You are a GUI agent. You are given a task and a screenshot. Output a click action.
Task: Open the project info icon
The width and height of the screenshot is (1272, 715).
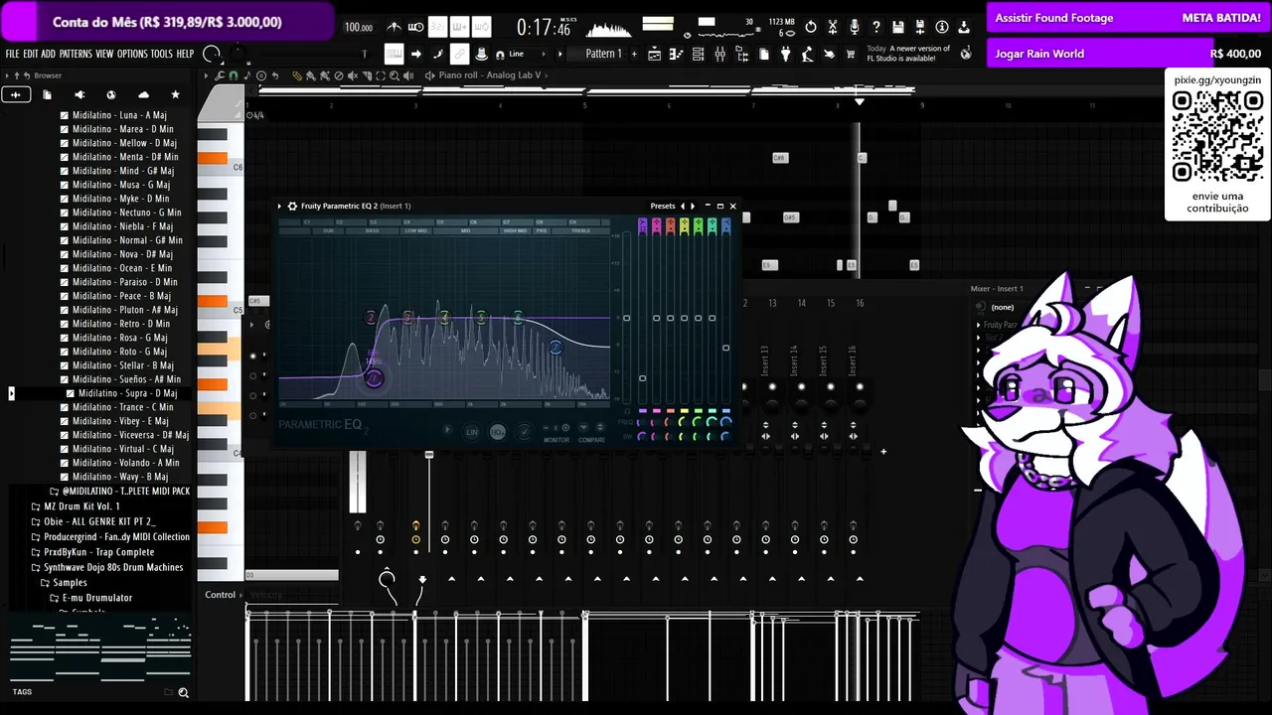tap(941, 27)
